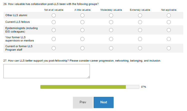The height and width of the screenshot is (111, 187).
Task: Select Moderately valuable for former LLS supervisors
Action: [111, 39]
